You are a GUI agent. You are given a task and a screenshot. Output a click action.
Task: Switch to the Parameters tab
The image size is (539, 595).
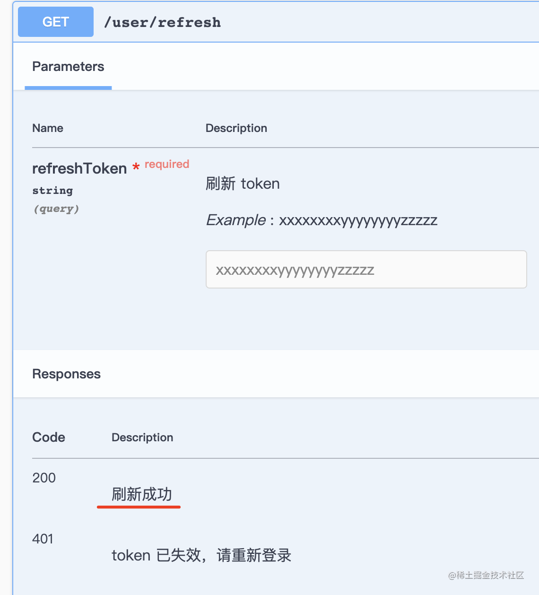tap(68, 67)
